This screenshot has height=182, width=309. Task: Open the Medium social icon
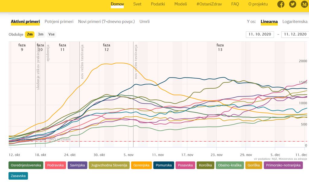tap(304, 4)
